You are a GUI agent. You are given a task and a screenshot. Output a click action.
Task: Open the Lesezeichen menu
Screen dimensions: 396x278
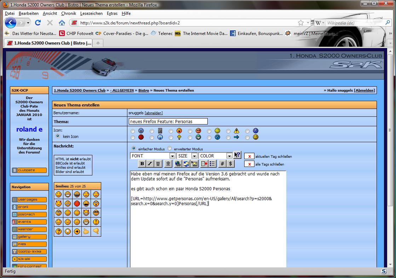pos(91,13)
